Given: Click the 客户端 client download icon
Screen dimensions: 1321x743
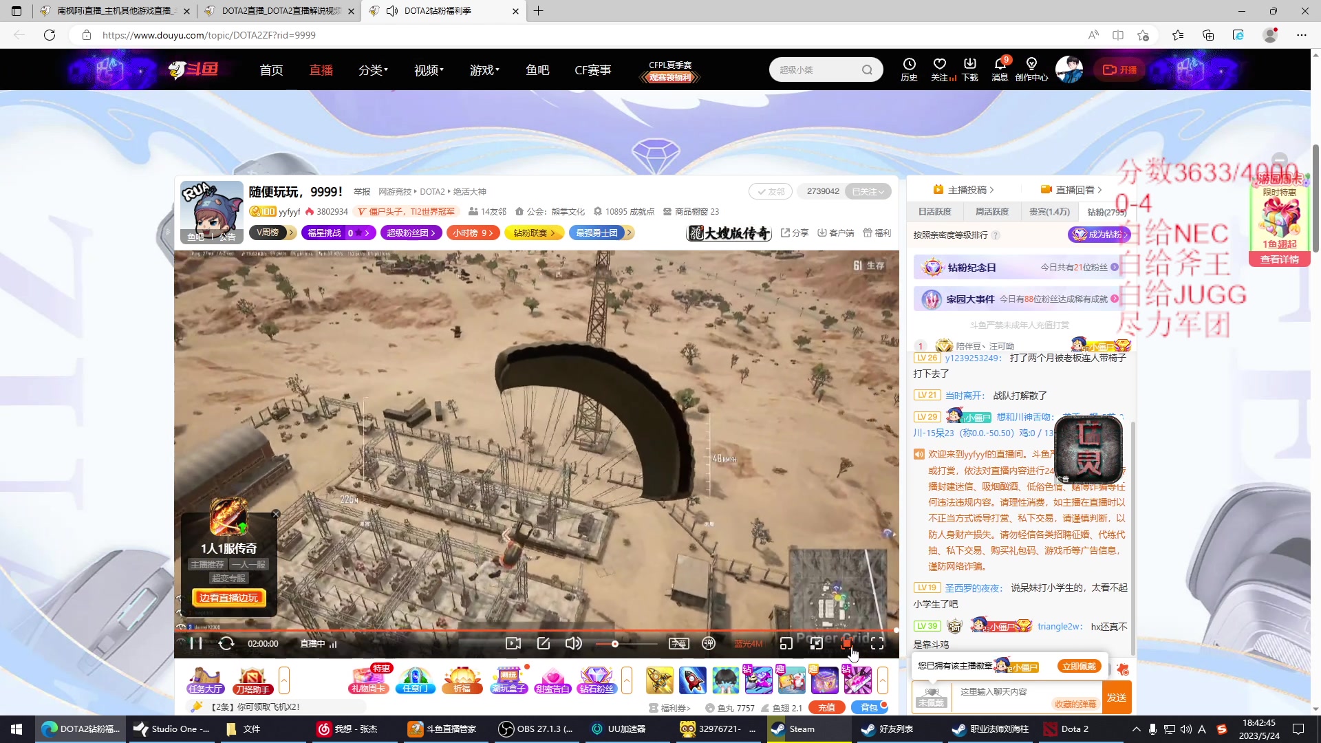Looking at the screenshot, I should pos(835,233).
